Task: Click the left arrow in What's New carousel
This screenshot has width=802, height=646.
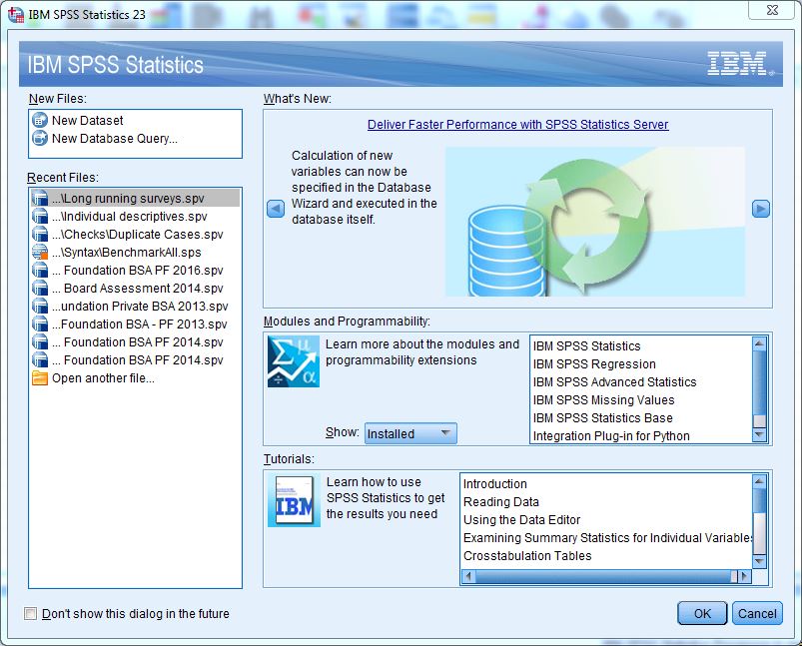Action: [276, 210]
